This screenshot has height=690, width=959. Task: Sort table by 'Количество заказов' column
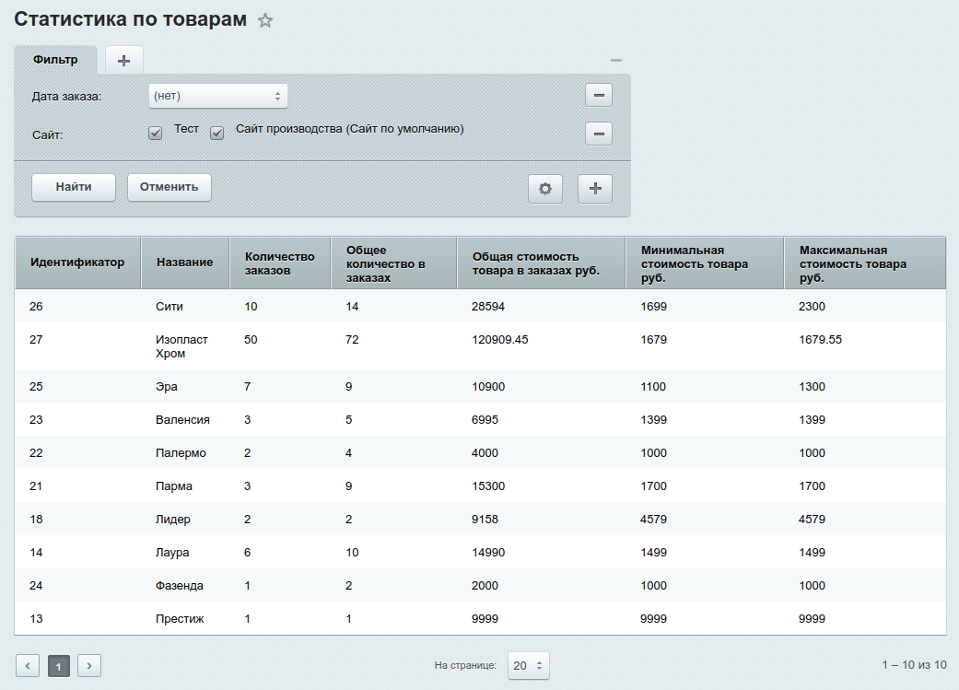point(280,263)
